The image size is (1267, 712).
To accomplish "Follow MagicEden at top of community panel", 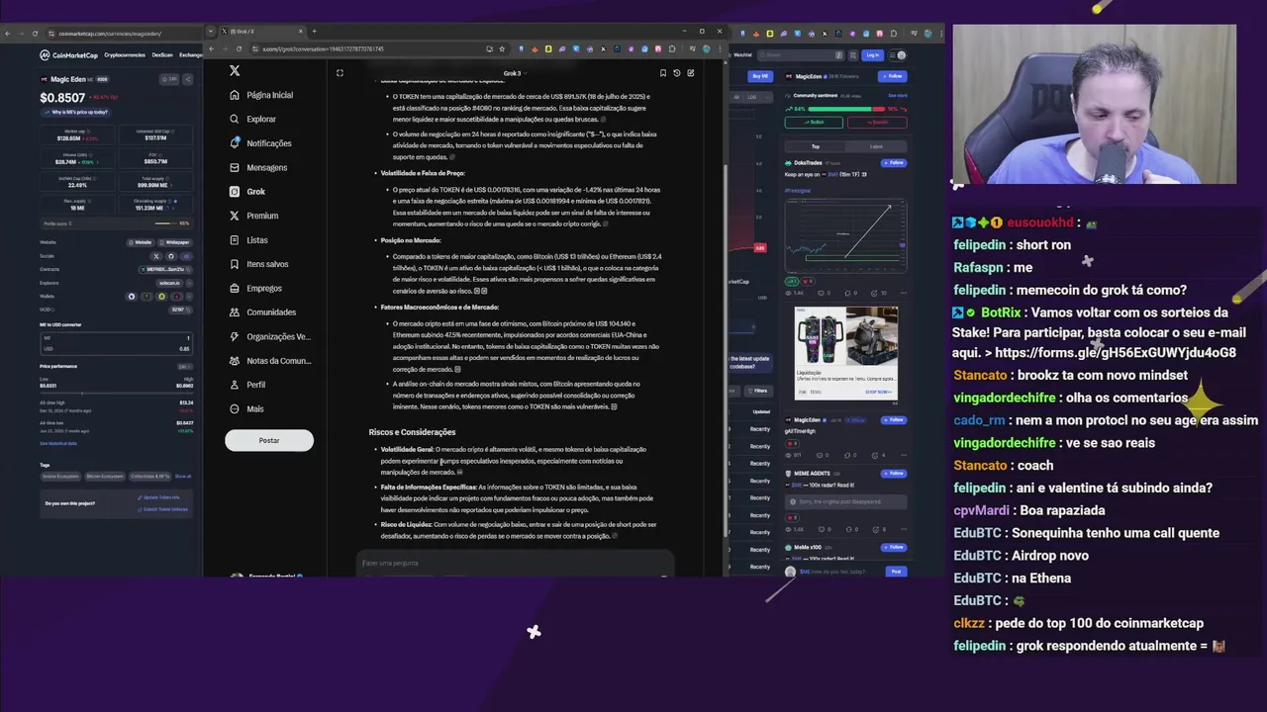I will click(x=893, y=76).
